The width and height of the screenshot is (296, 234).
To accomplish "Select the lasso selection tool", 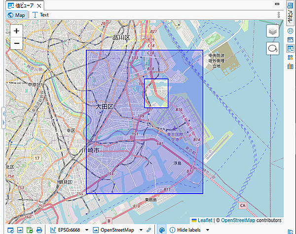I will coord(273,48).
